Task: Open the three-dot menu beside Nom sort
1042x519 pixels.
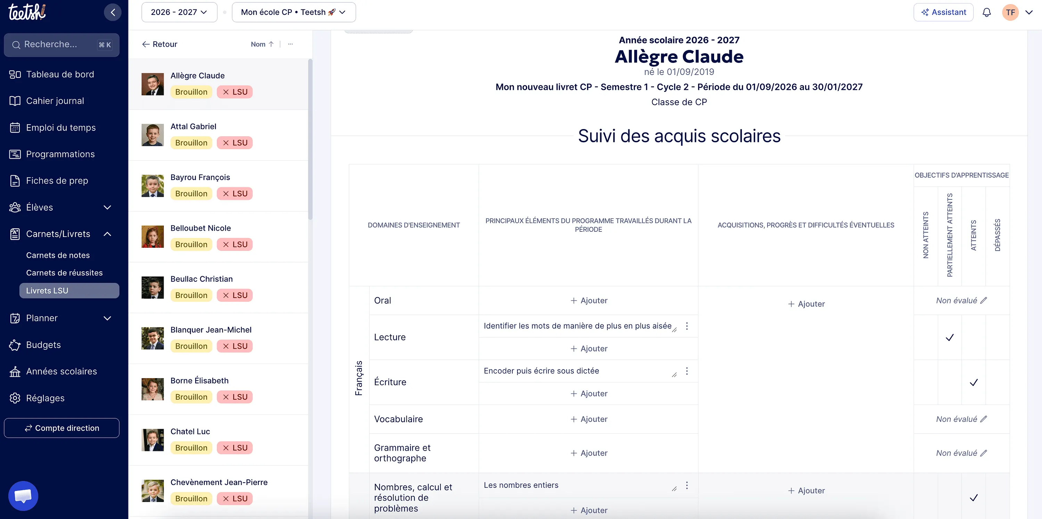Action: tap(290, 44)
